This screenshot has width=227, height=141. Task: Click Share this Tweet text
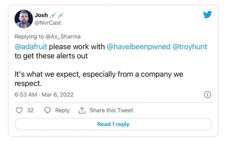pos(111,110)
